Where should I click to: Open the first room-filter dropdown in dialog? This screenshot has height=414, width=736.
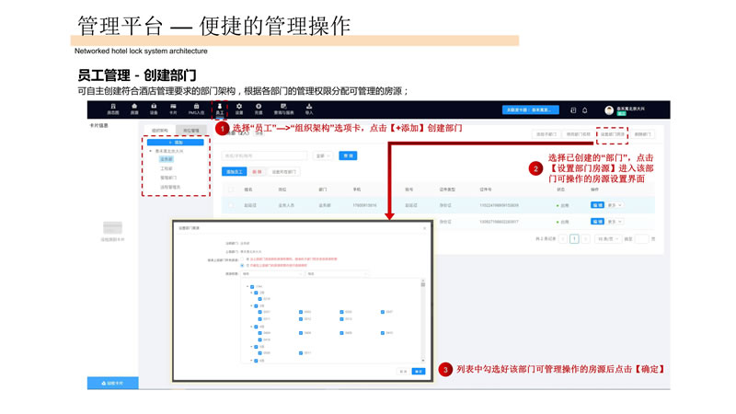(x=272, y=273)
